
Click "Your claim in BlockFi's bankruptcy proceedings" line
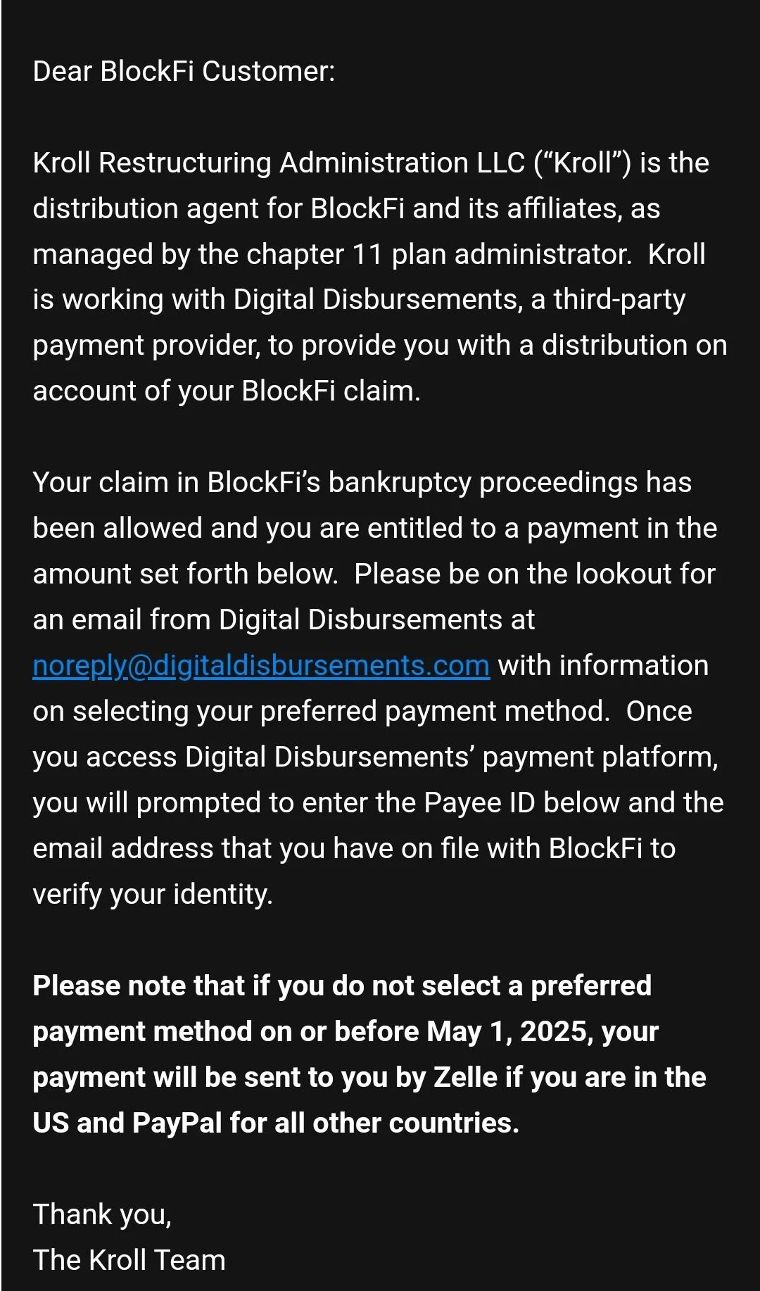pyautogui.click(x=361, y=483)
